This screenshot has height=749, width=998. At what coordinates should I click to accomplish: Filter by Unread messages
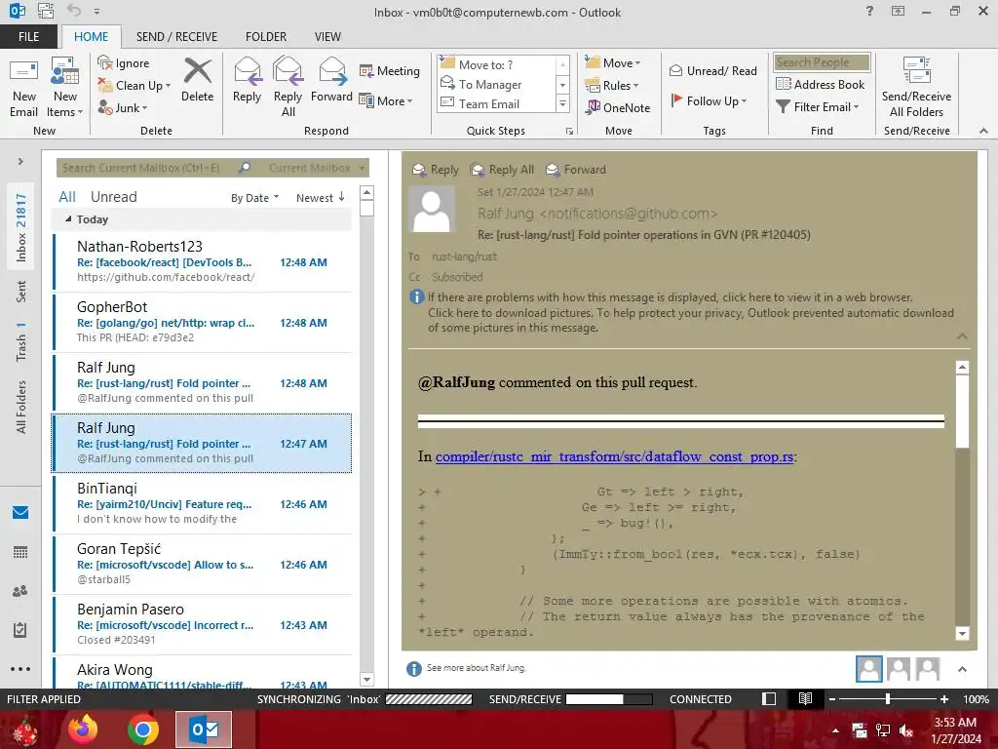point(113,197)
